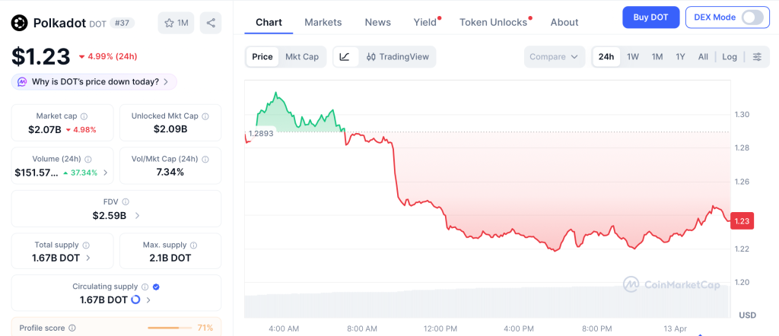The image size is (779, 336).
Task: Switch to the line chart icon
Action: click(345, 57)
